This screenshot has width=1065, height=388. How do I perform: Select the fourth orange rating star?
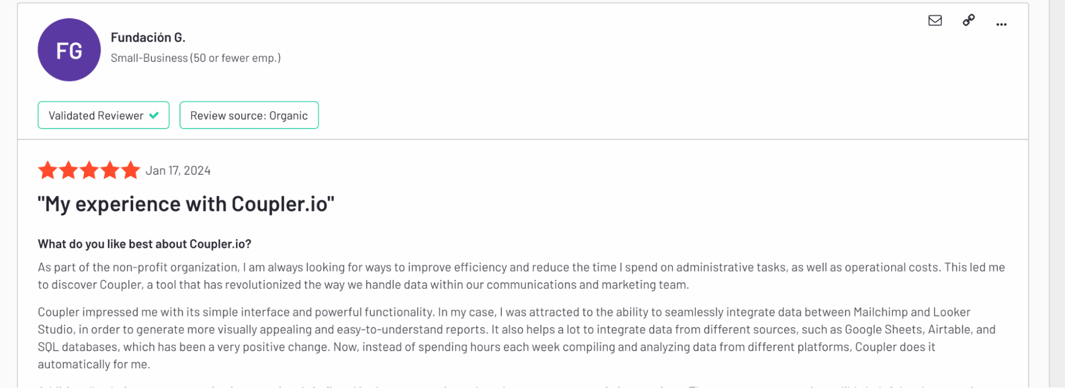click(x=110, y=171)
